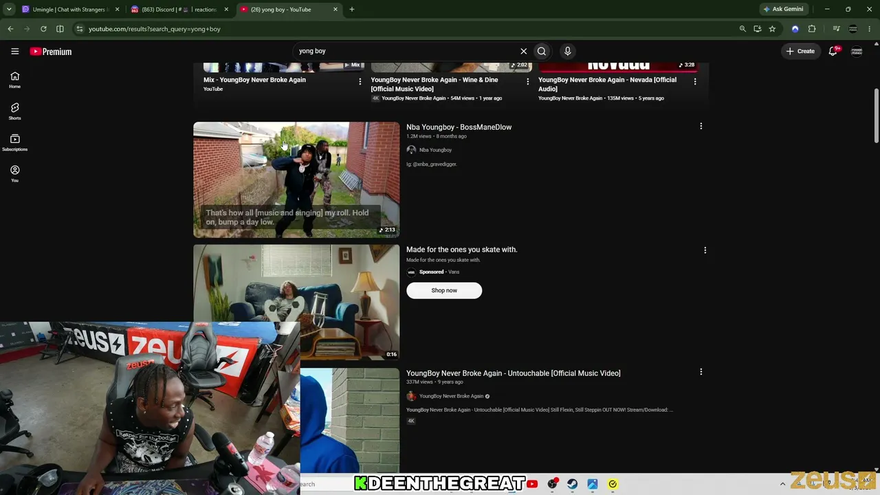The height and width of the screenshot is (495, 880).
Task: Reload the current page
Action: pos(43,29)
